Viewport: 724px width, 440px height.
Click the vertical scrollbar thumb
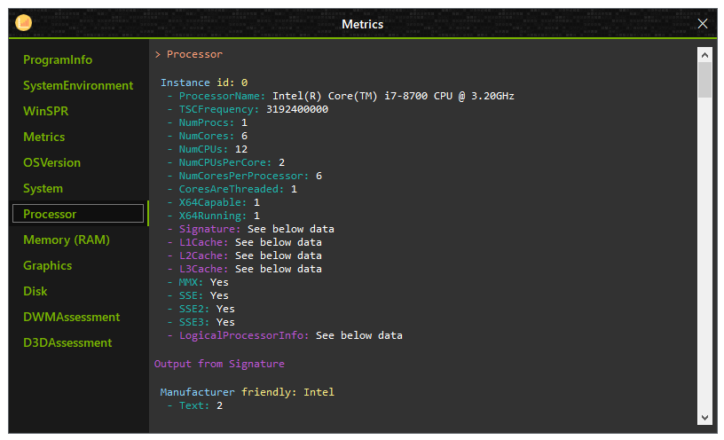click(704, 80)
